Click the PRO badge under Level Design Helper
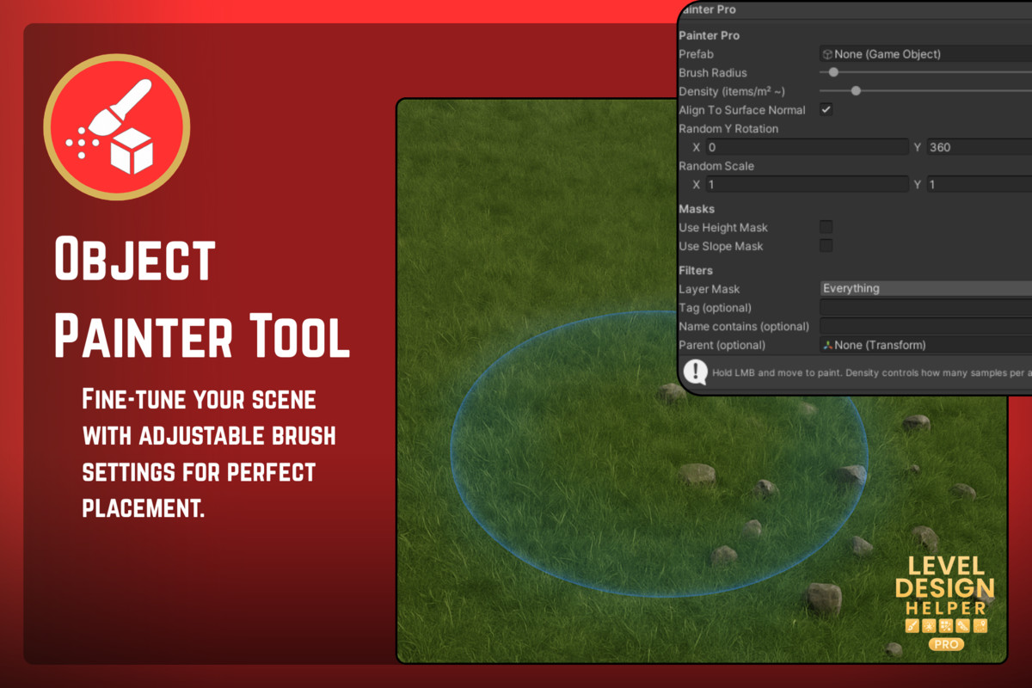Screen dimensions: 1032x688 point(945,644)
